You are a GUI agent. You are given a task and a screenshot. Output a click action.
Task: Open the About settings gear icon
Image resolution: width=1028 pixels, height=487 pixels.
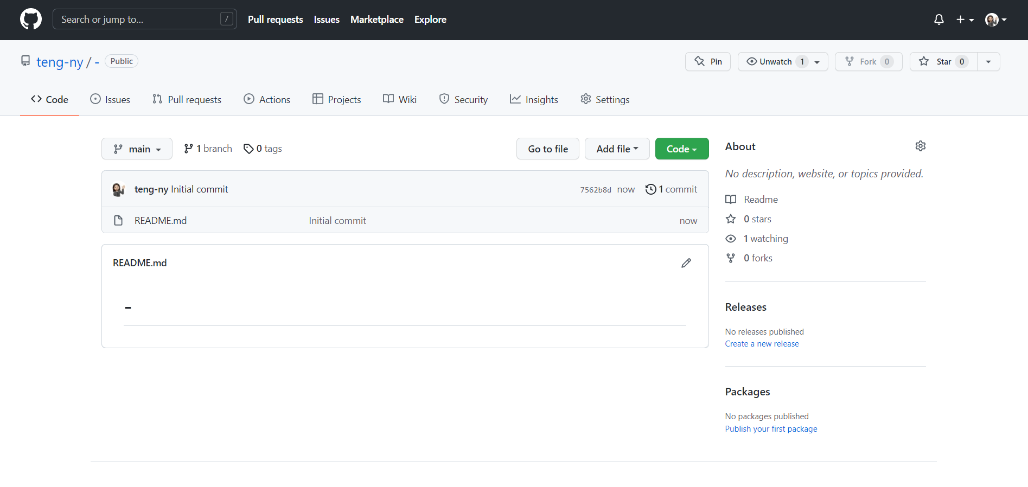pyautogui.click(x=921, y=146)
